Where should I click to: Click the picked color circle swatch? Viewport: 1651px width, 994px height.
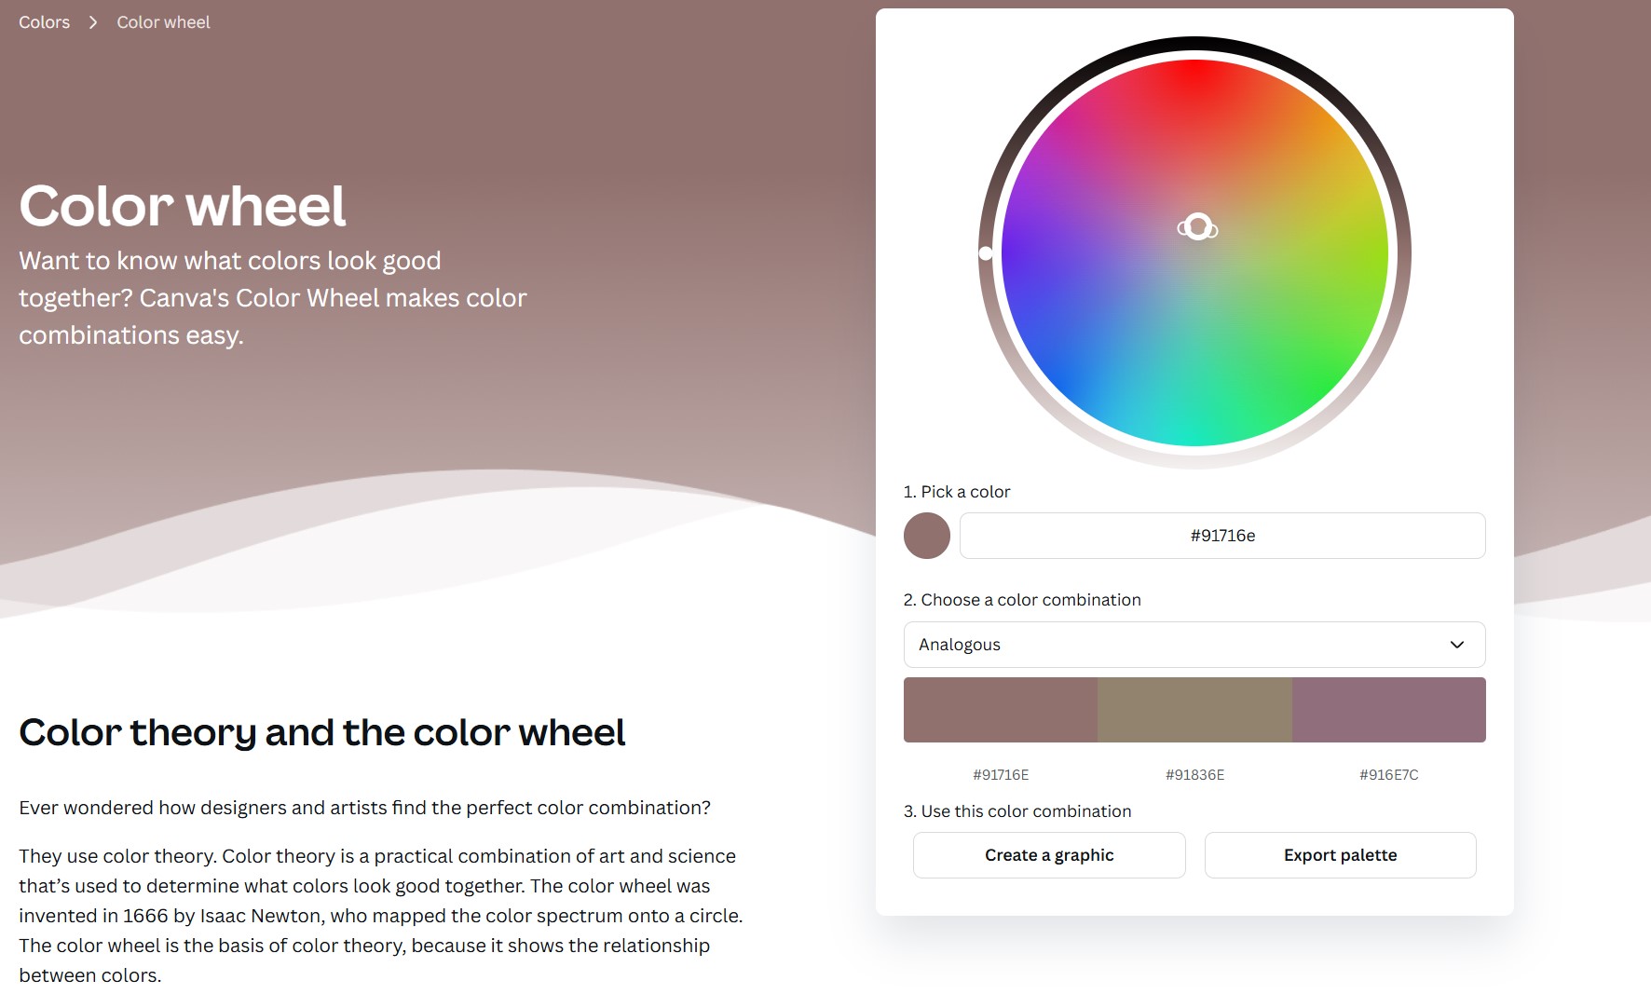point(927,536)
